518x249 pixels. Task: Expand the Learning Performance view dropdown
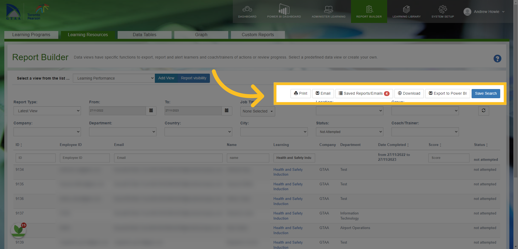coord(114,78)
